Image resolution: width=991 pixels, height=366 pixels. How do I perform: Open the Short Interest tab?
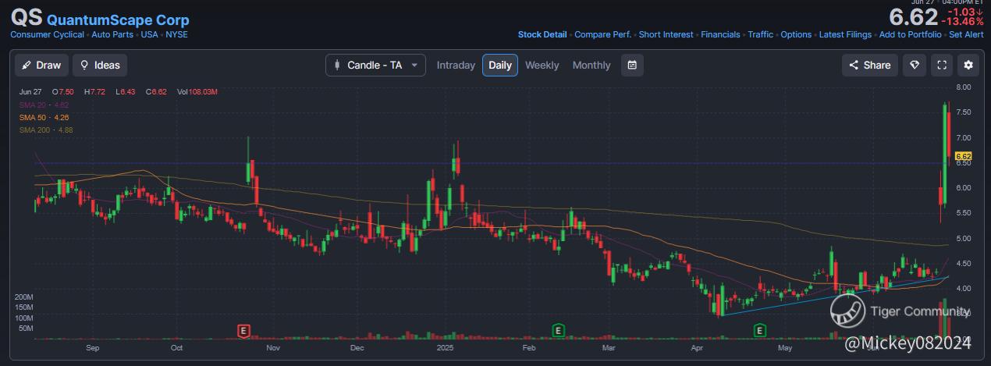(666, 34)
